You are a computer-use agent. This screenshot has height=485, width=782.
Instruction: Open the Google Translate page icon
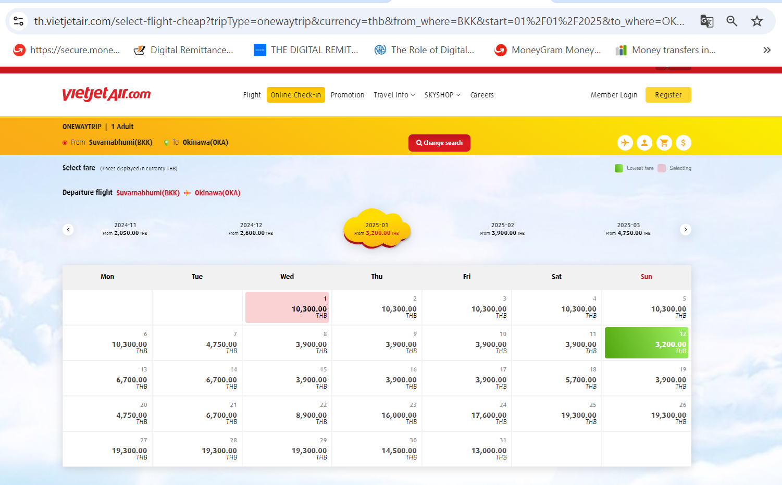pos(706,21)
